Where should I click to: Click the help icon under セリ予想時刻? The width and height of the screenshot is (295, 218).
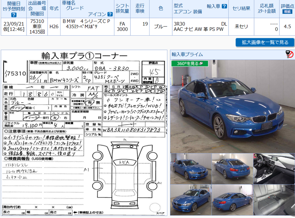coord(14,15)
